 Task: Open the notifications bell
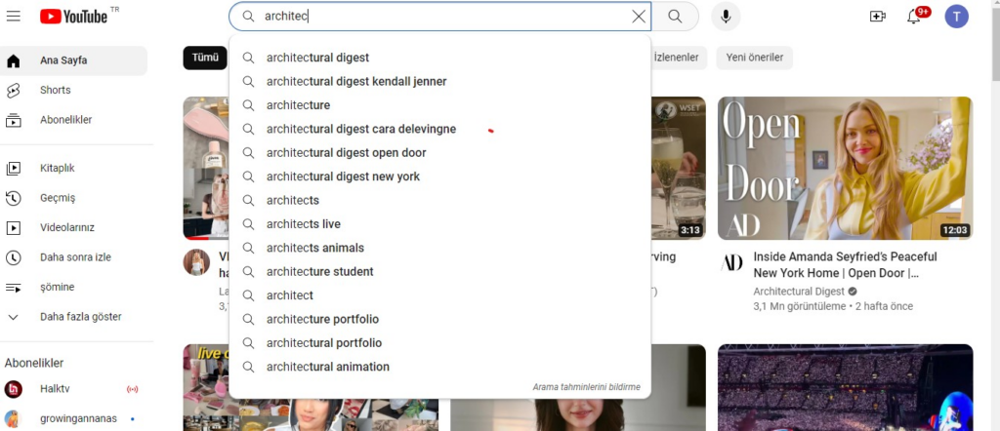coord(913,17)
